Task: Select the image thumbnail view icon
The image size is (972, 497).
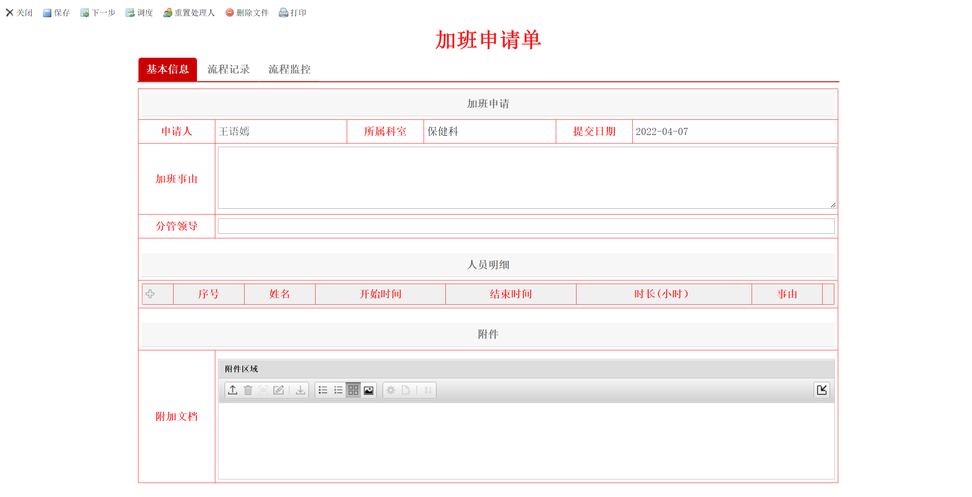Action: pyautogui.click(x=369, y=390)
